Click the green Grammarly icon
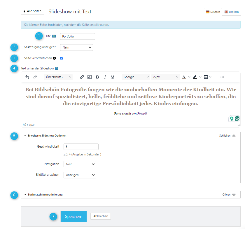 click(x=237, y=119)
